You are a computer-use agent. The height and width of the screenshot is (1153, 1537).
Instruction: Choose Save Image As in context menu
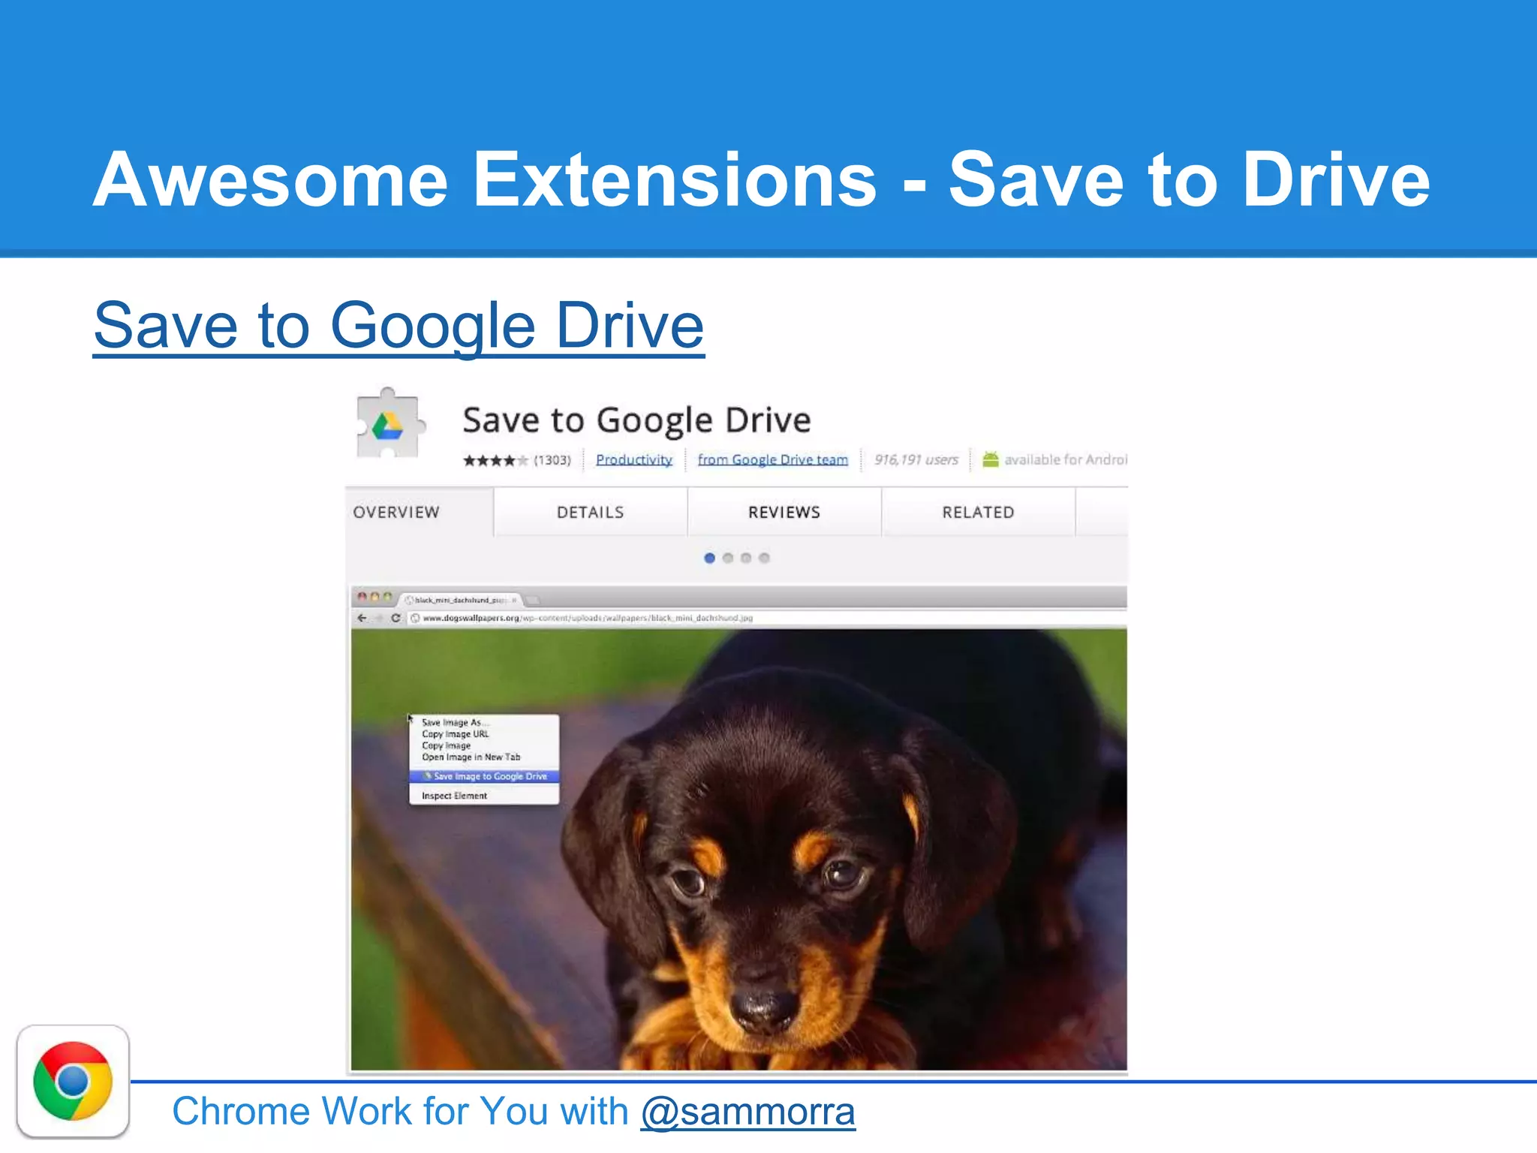tap(484, 722)
